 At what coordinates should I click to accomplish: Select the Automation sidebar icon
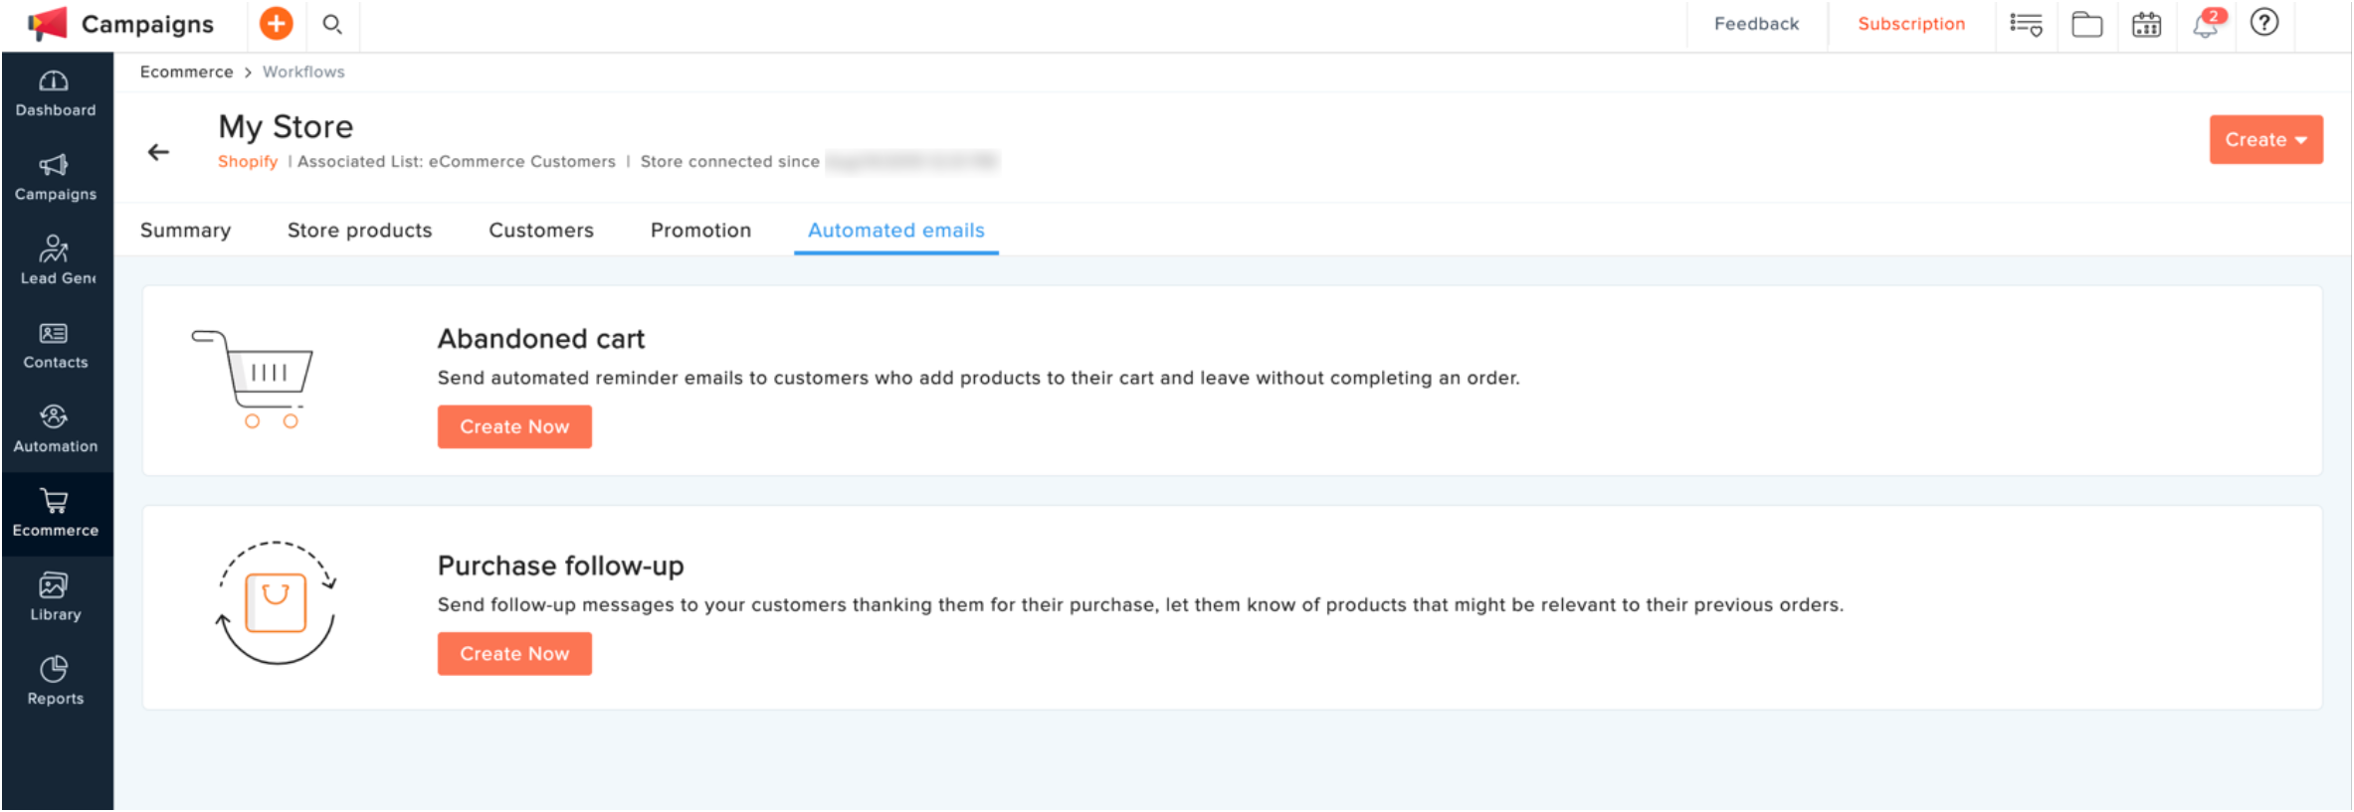pyautogui.click(x=56, y=429)
